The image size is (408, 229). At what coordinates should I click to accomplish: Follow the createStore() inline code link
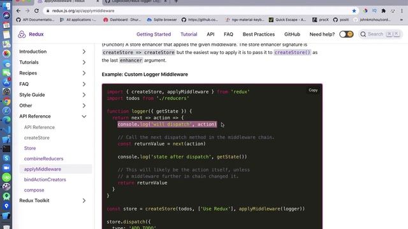tap(292, 52)
